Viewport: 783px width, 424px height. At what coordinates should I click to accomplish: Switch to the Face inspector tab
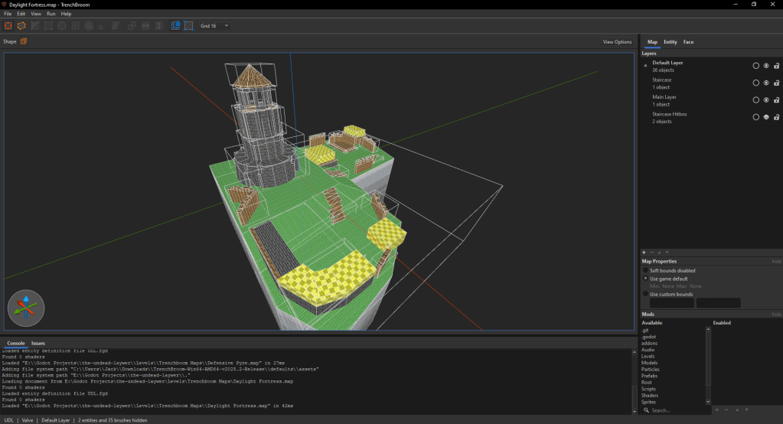pos(688,42)
